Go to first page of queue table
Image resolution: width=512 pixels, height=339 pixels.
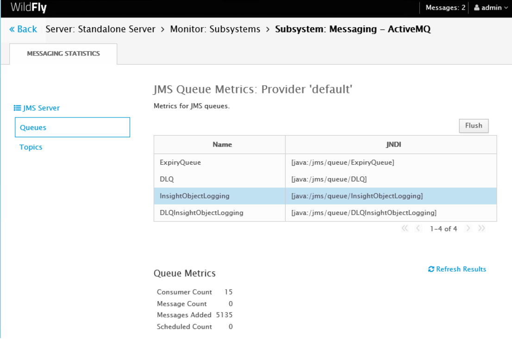point(405,228)
